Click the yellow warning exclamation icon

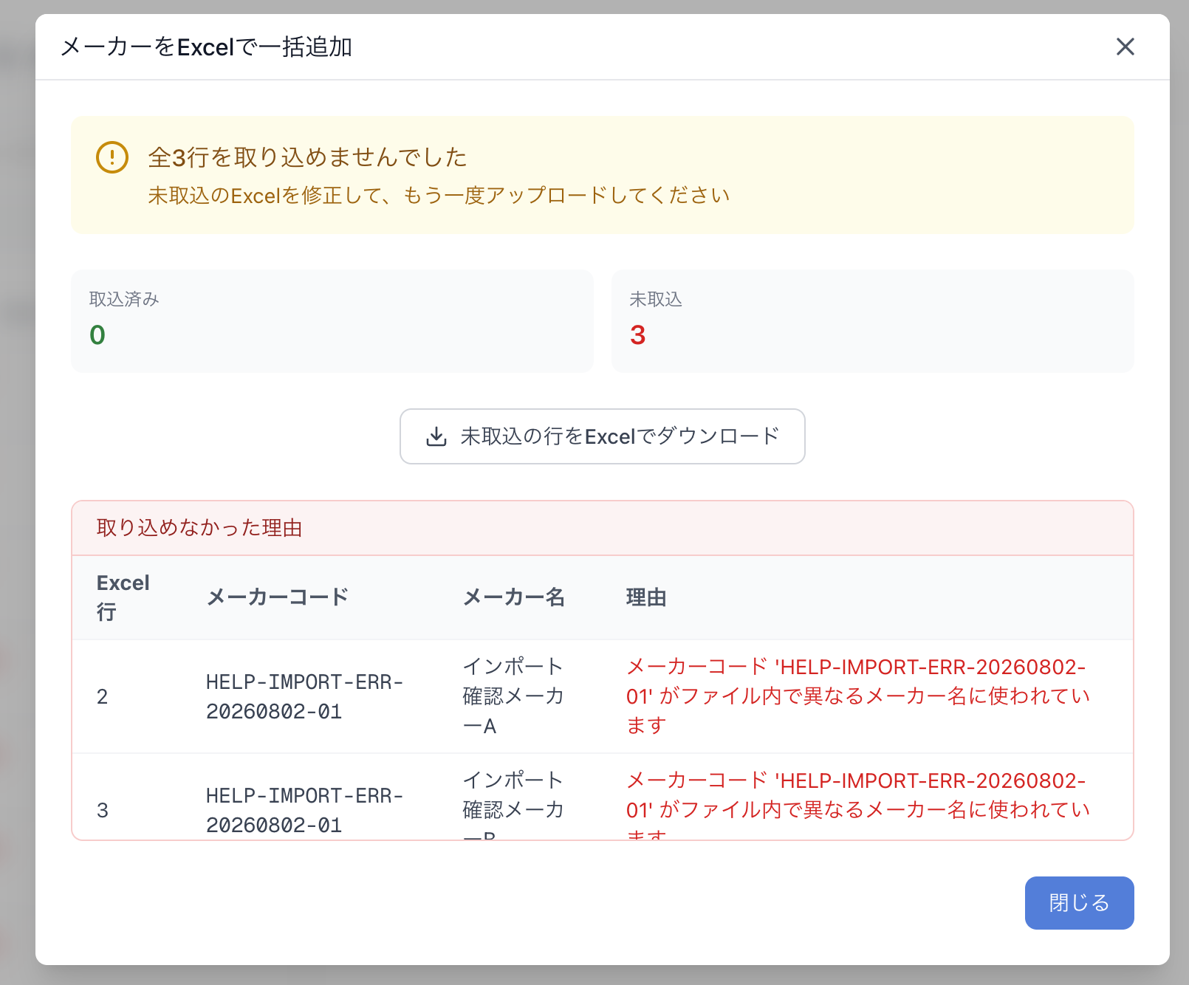tap(112, 157)
